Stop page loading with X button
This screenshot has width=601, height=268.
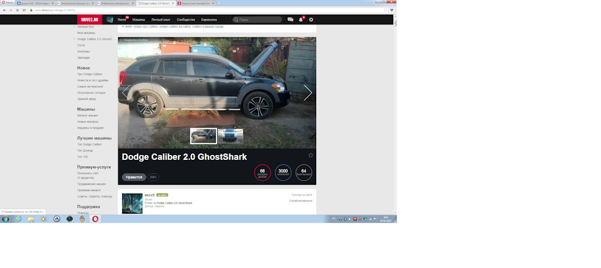point(18,10)
